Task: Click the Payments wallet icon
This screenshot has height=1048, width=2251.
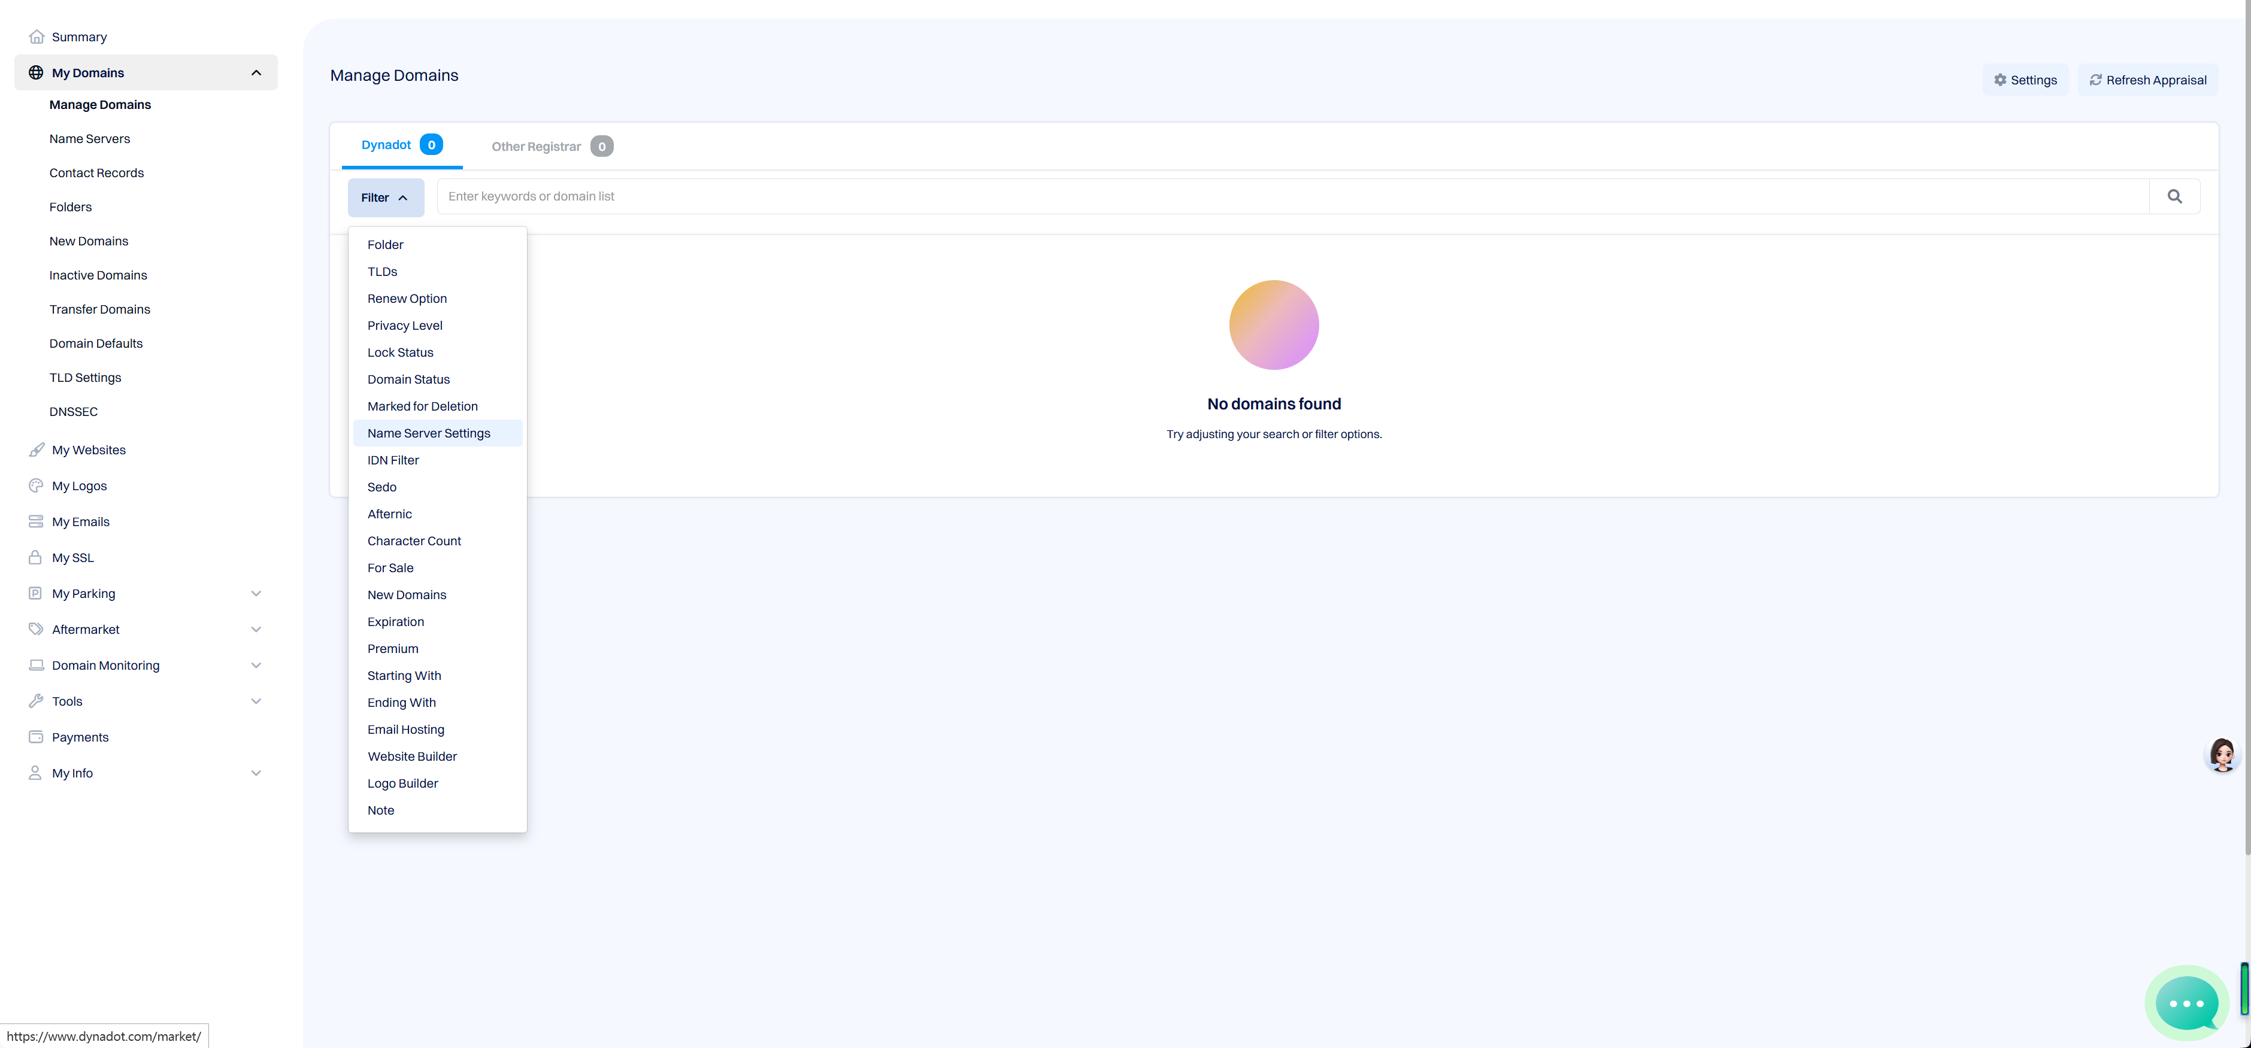Action: click(36, 737)
